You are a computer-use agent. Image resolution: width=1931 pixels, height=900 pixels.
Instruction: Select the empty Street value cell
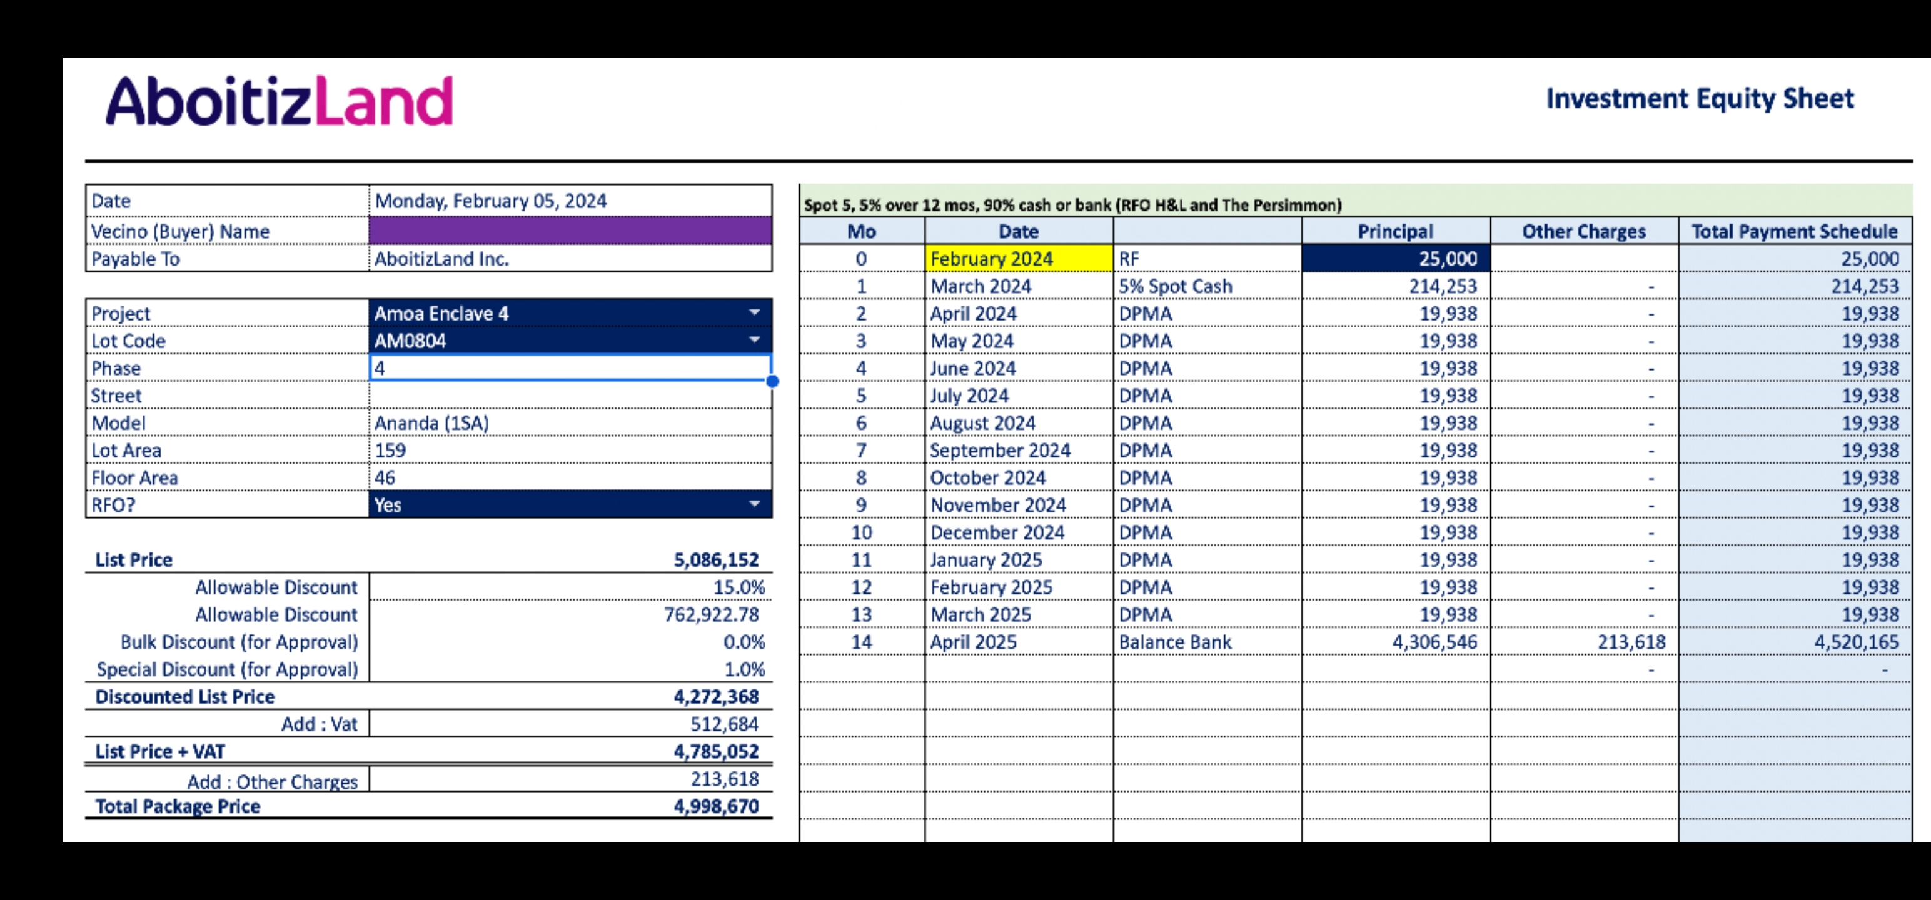tap(570, 396)
